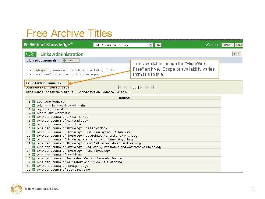265x199 pixels.
Task: Jump to first page of journals
Action: pyautogui.click(x=119, y=87)
